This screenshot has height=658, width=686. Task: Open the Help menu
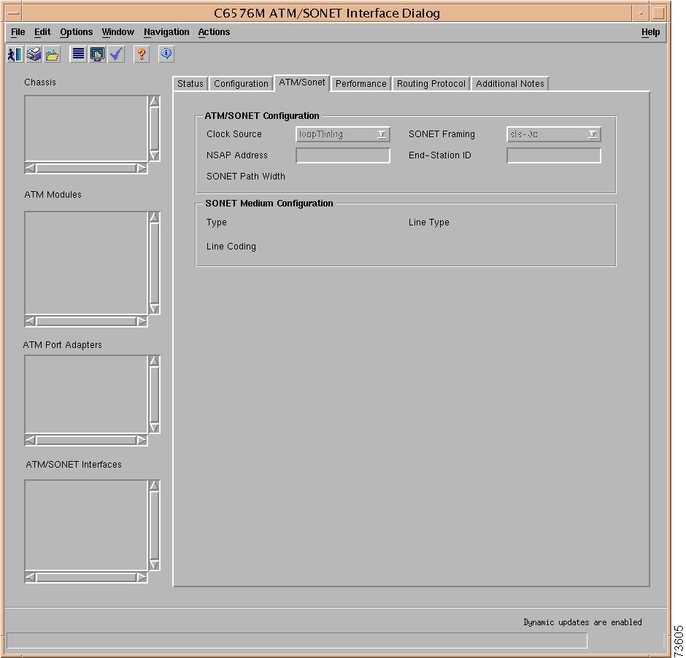tap(650, 32)
